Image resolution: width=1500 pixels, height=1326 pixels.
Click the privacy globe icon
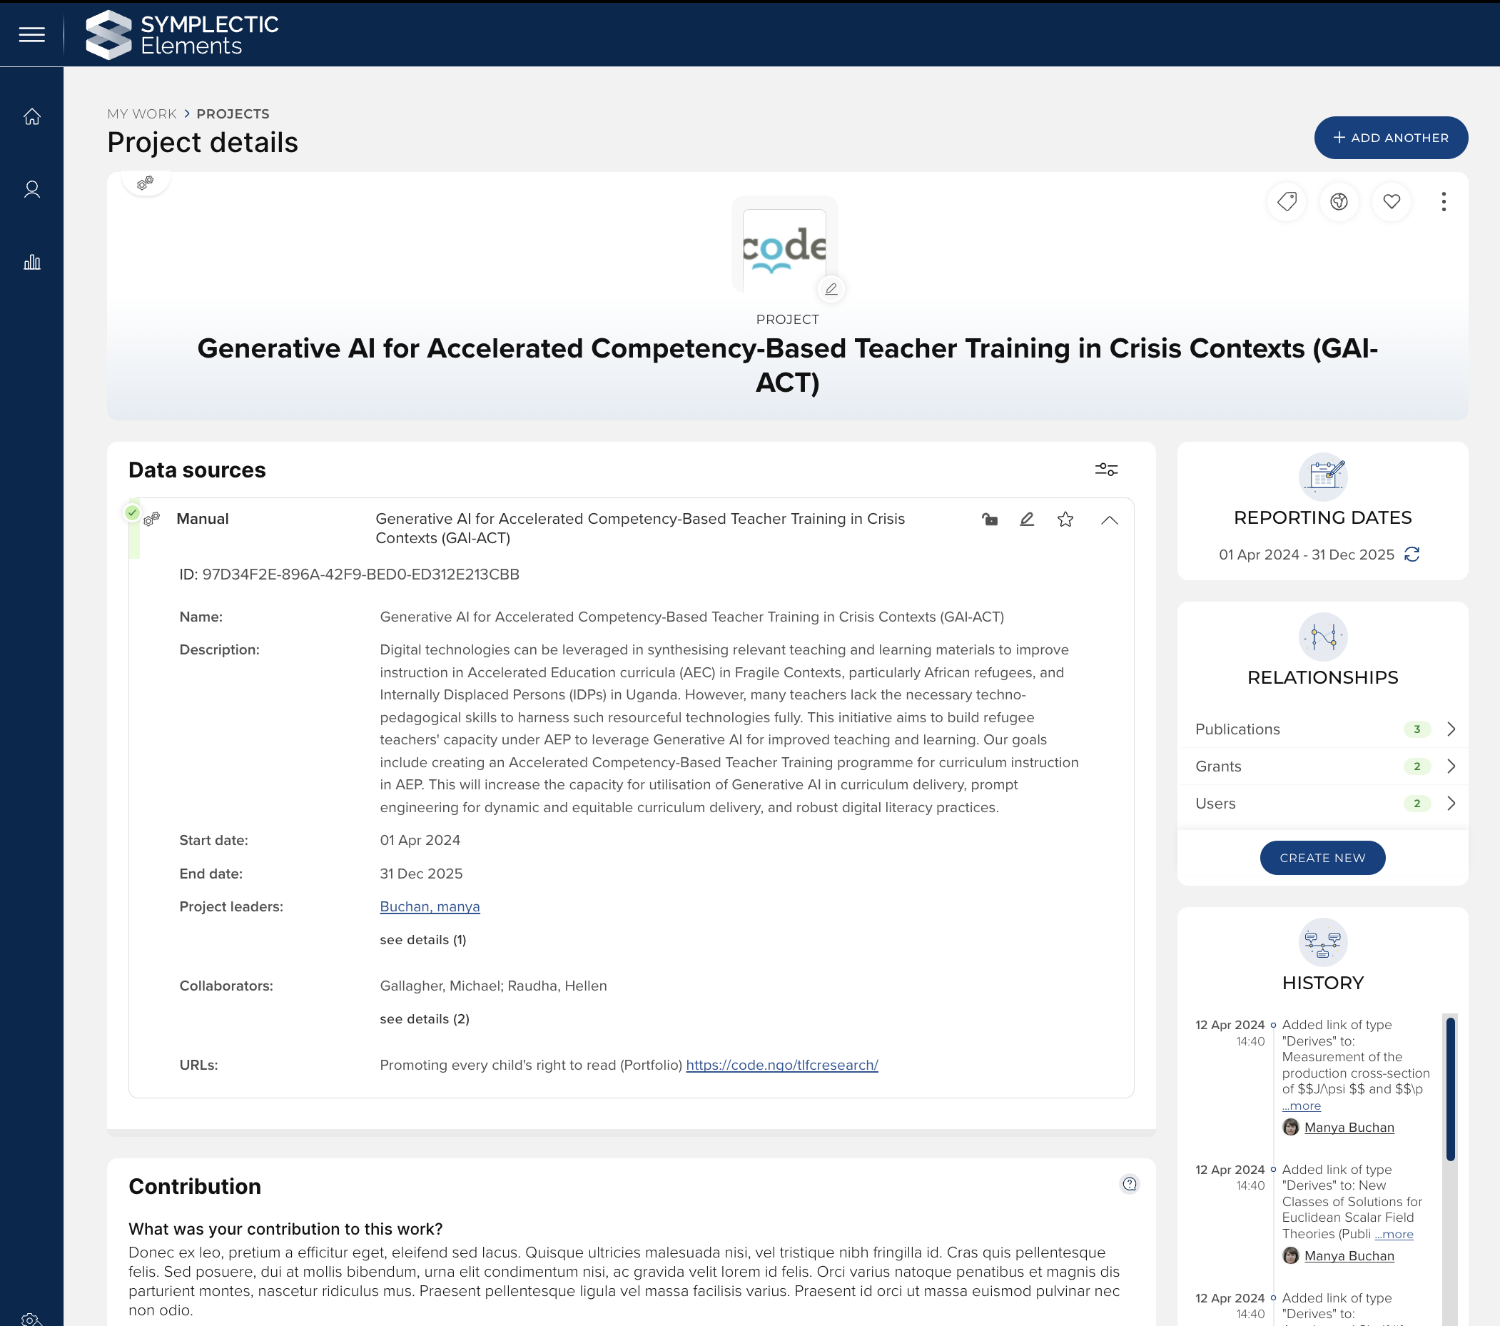[1339, 202]
